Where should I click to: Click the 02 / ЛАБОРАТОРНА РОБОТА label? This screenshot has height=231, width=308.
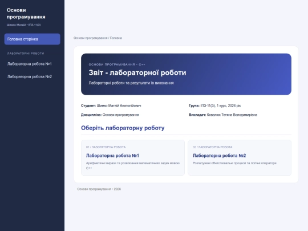tap(212, 147)
